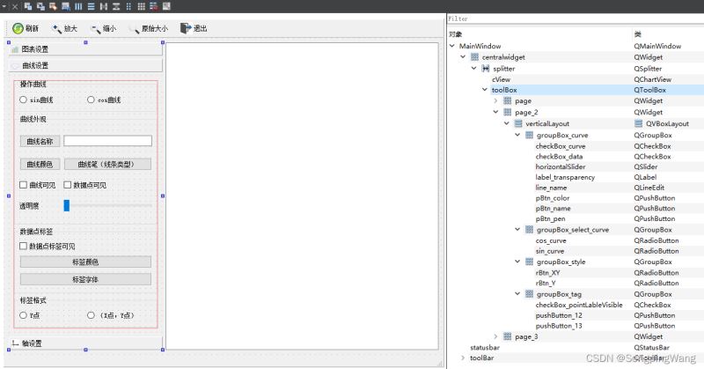This screenshot has height=369, width=704.
Task: Toggle the 数据点标签可见 checkbox
Action: point(24,247)
